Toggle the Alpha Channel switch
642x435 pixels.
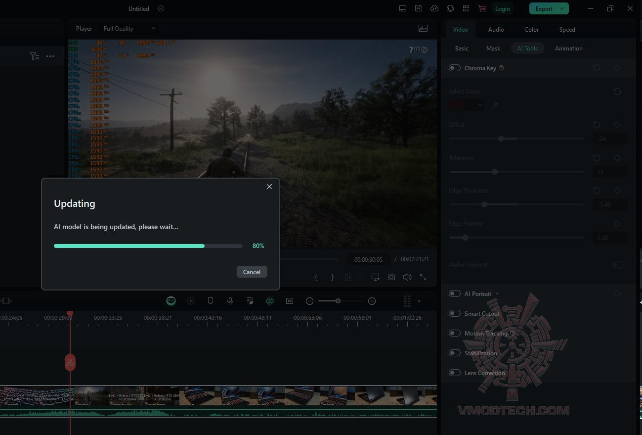[x=617, y=265]
